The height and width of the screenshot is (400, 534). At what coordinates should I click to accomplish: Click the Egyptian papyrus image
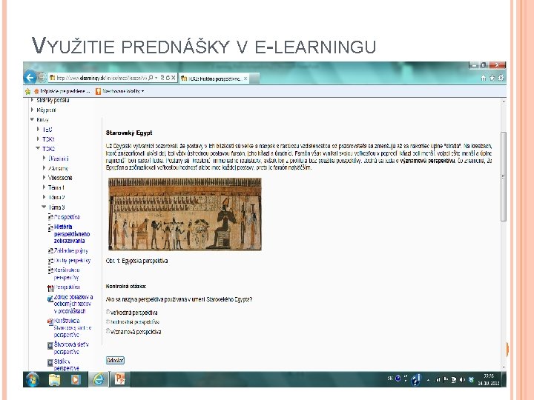(185, 214)
